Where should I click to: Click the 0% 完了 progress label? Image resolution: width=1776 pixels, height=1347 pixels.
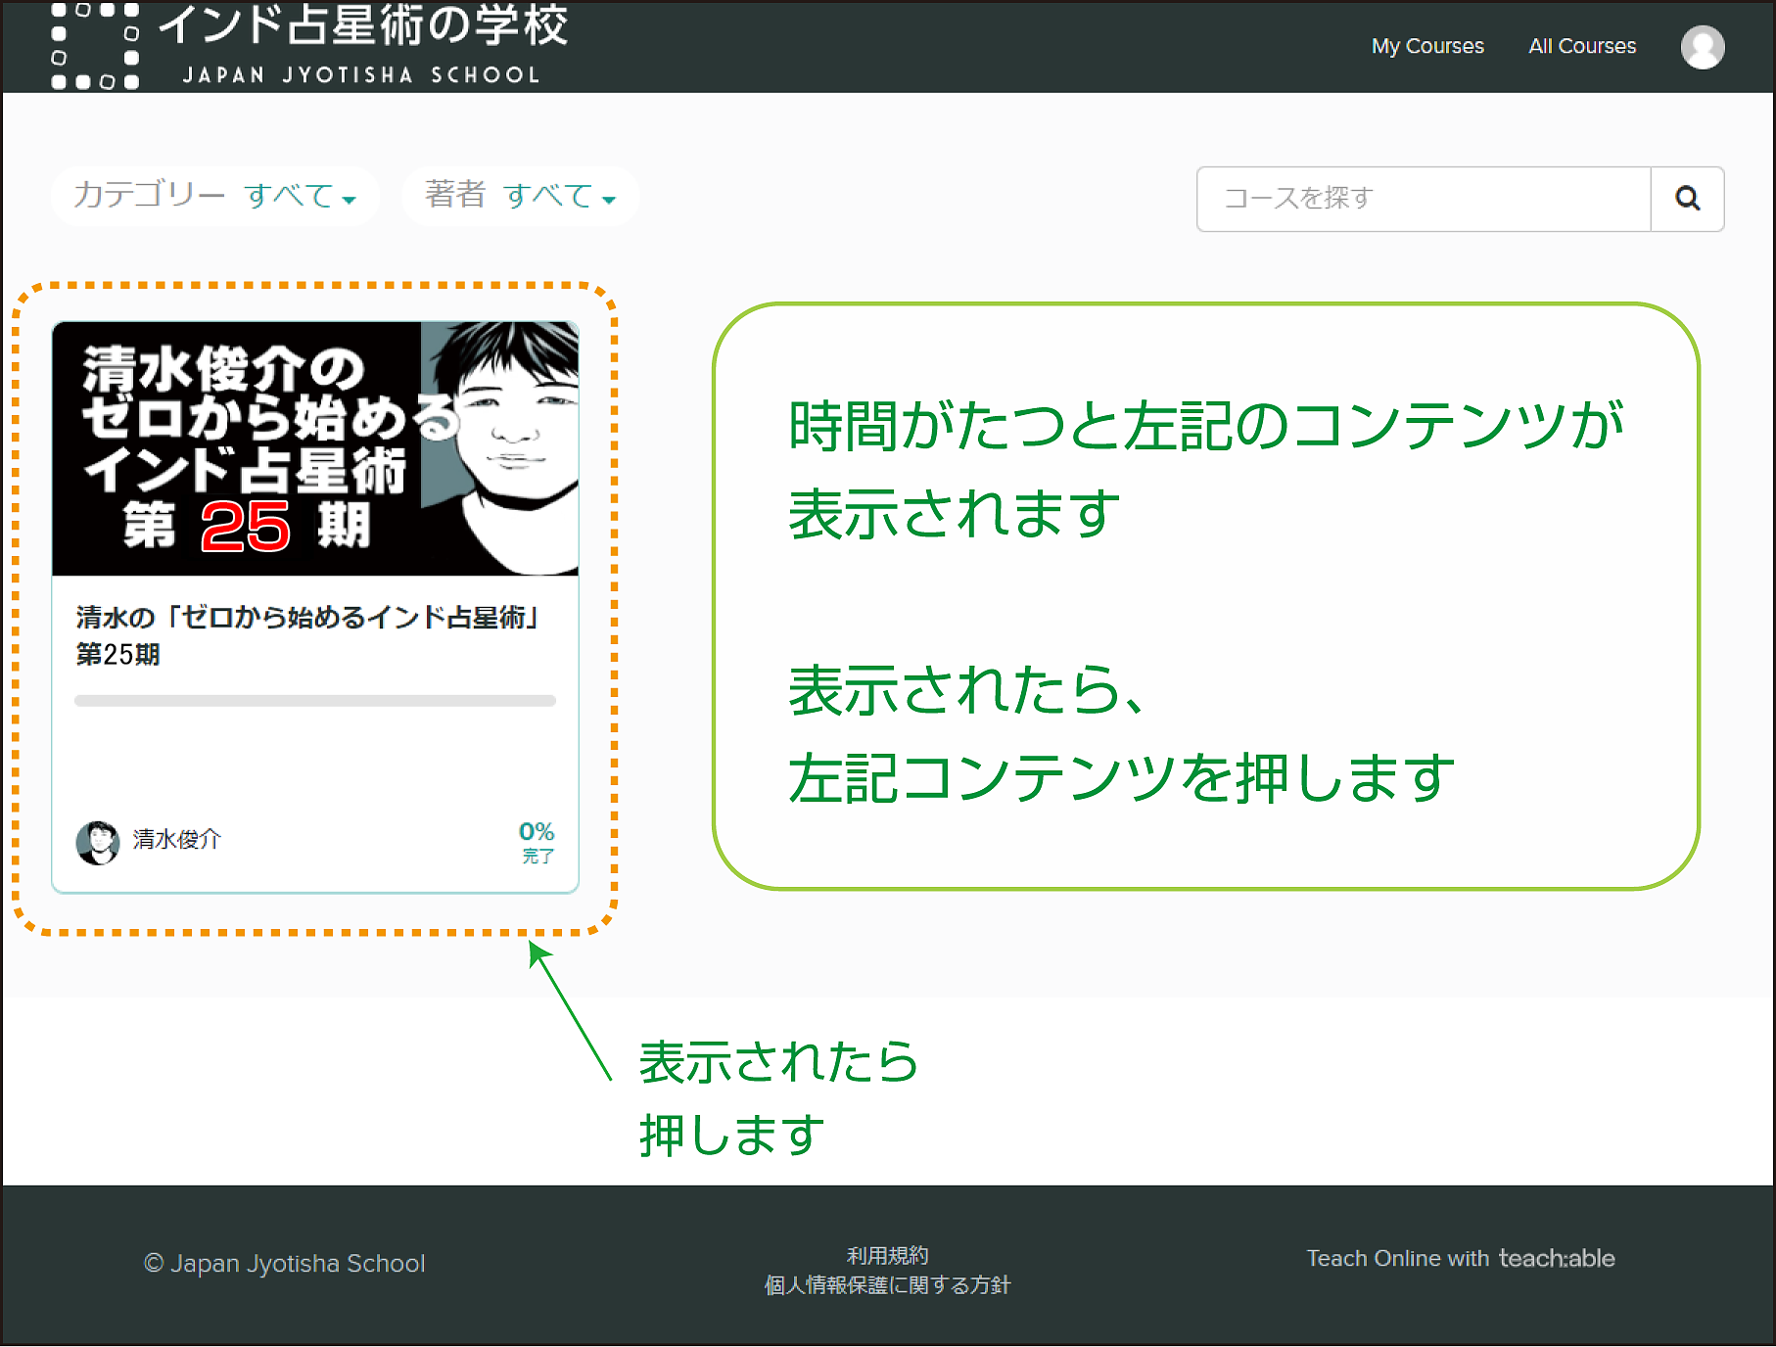(537, 842)
